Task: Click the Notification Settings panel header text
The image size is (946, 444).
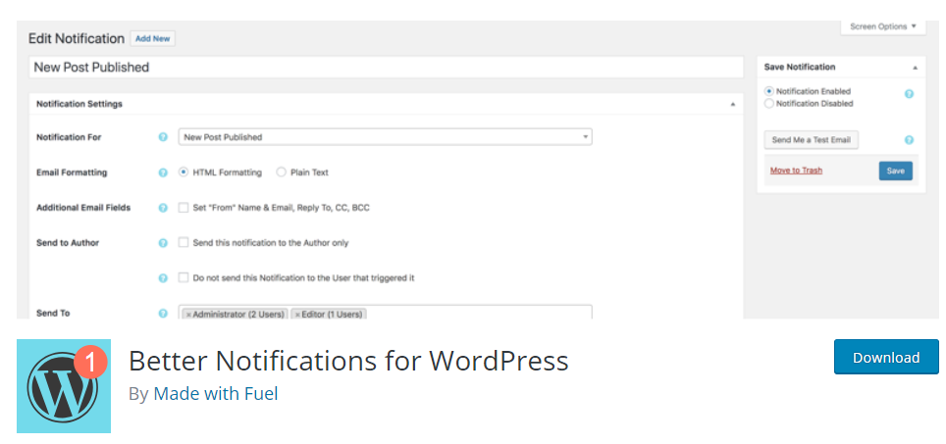Action: tap(79, 104)
